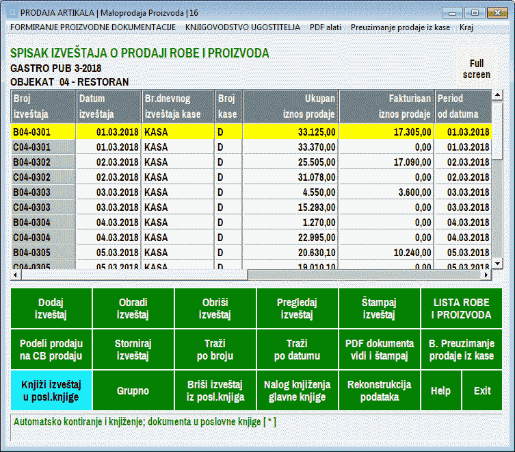Select report row C04-0302
Screen dimensions: 515x452
[251, 177]
